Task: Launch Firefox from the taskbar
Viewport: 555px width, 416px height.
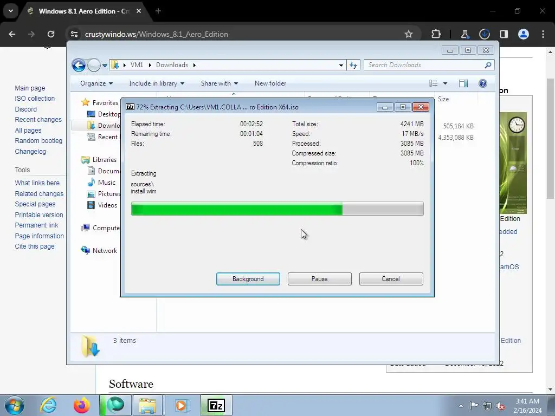Action: [x=82, y=405]
